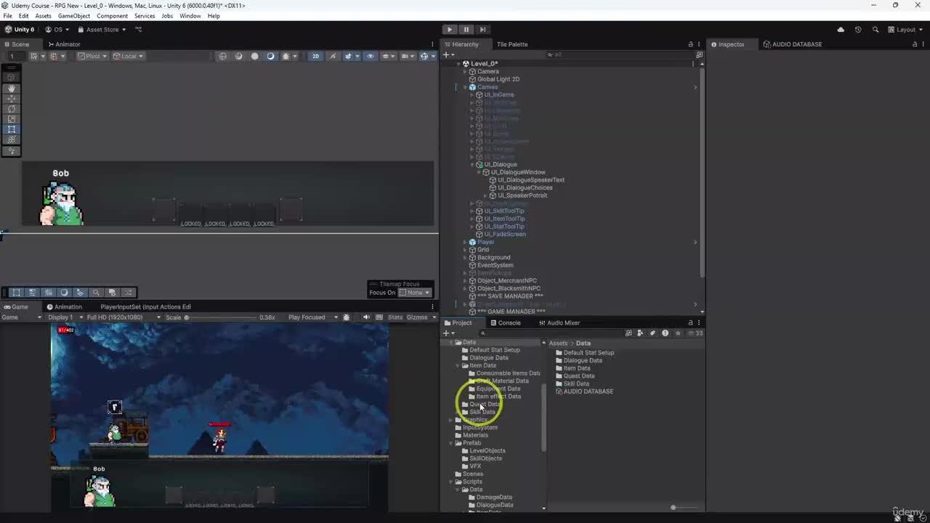Collapse the Item Data folder in Project tree

(458, 365)
